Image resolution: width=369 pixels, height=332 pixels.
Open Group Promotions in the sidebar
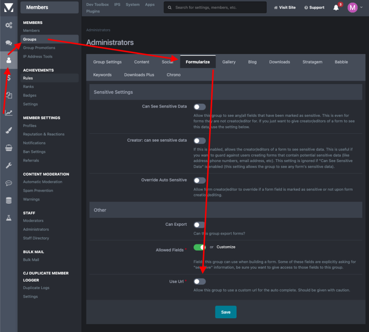39,48
